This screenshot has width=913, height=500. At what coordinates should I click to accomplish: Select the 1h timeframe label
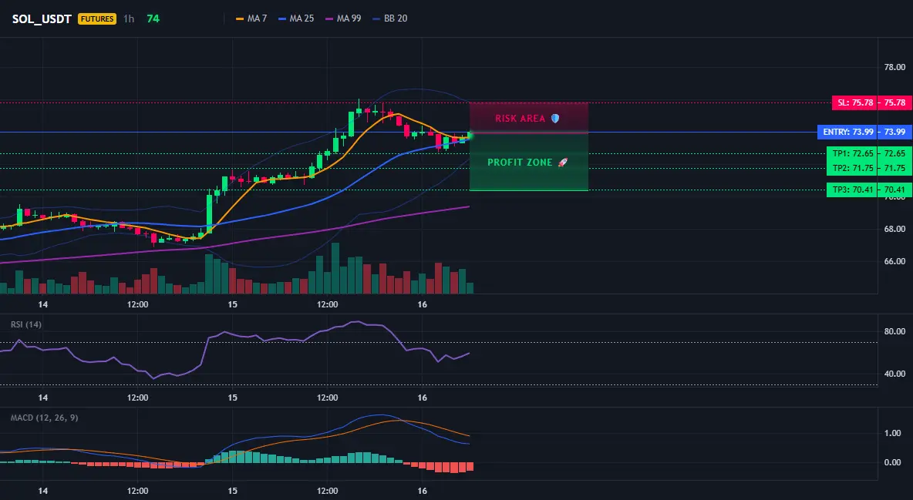point(129,18)
